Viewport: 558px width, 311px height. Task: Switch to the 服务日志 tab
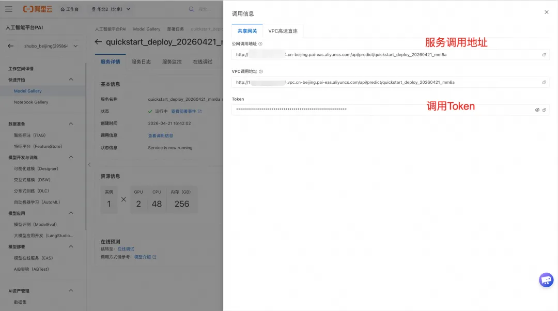[x=141, y=61]
